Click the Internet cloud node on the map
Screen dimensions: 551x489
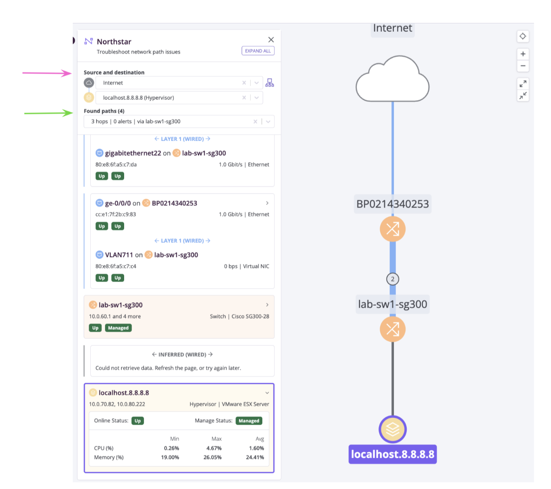(392, 78)
